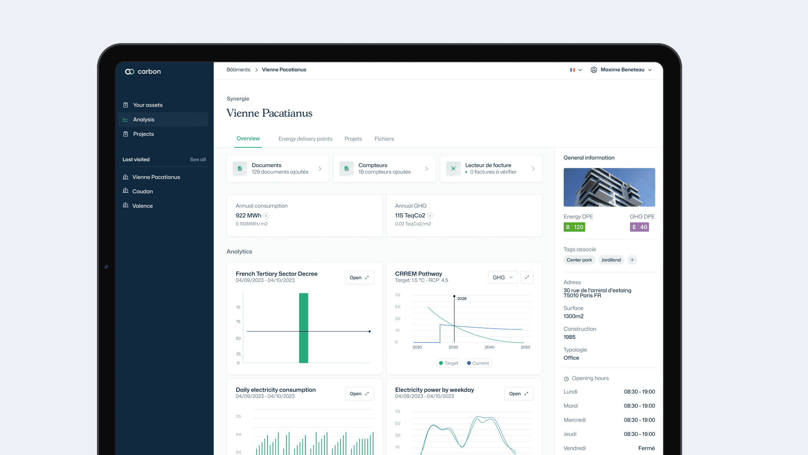This screenshot has width=808, height=455.
Task: Open the GHG dropdown in CRREM Pathway
Action: pyautogui.click(x=503, y=277)
